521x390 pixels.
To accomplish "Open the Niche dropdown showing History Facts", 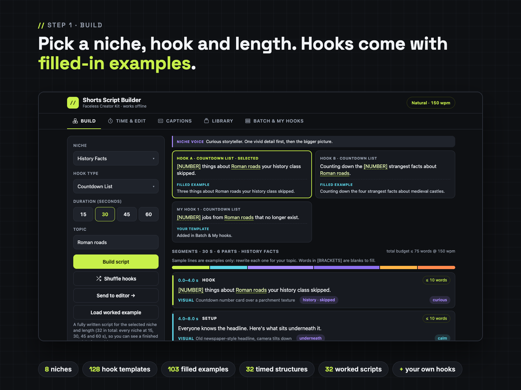I will point(116,158).
